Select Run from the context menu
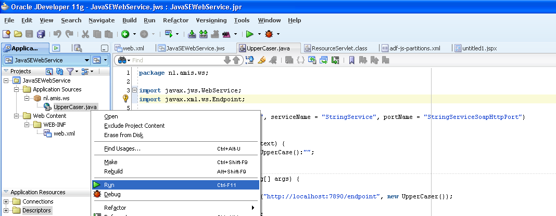The height and width of the screenshot is (216, 556). (x=109, y=184)
